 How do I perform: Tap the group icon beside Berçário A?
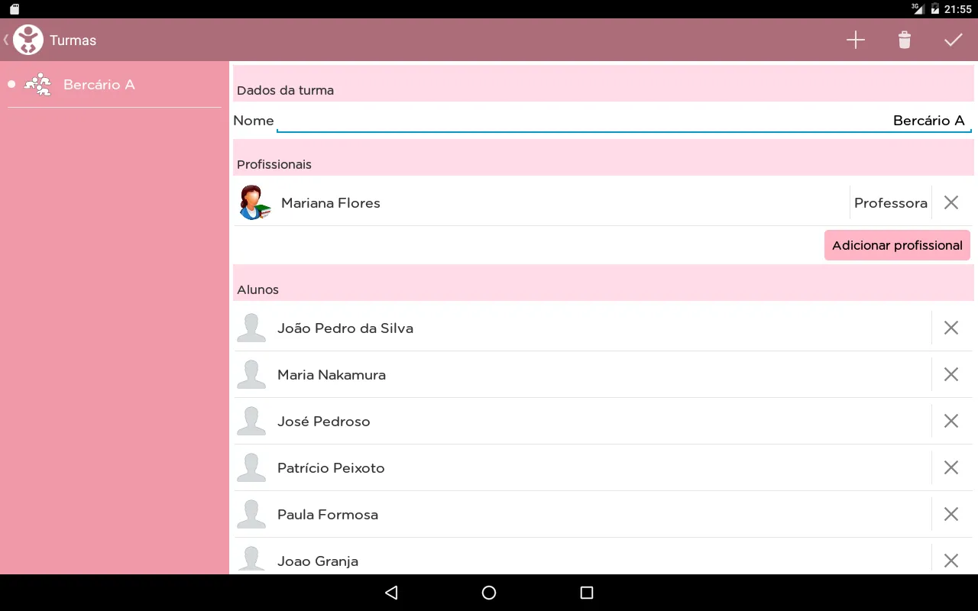pos(37,85)
